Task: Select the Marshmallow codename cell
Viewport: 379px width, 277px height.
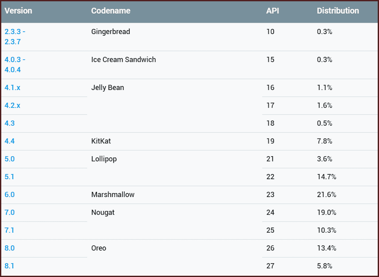Action: coord(113,194)
